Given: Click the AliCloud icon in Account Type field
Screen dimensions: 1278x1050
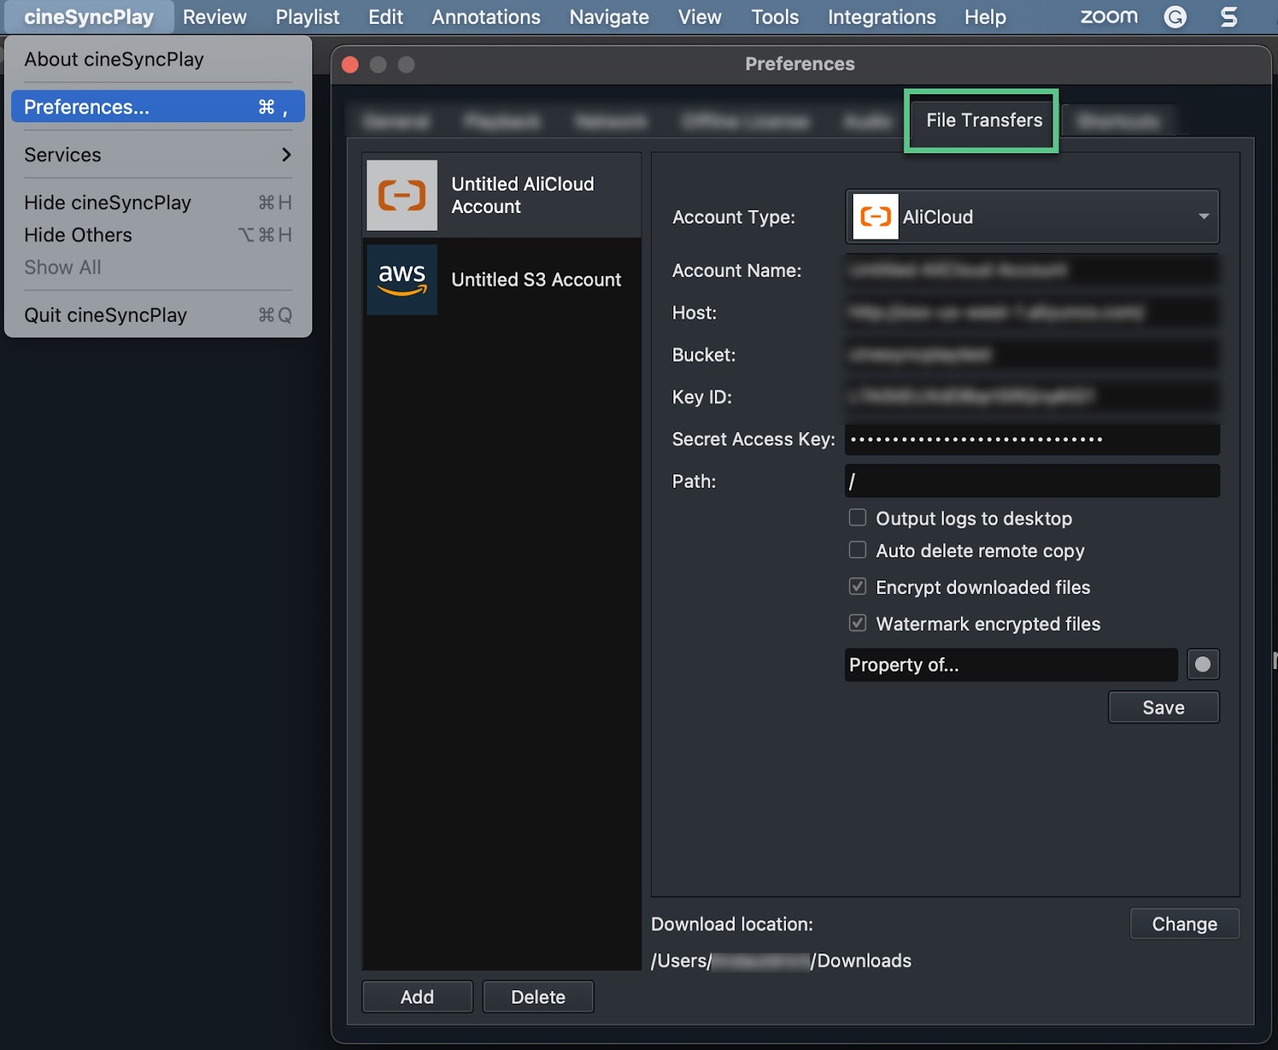Looking at the screenshot, I should pyautogui.click(x=875, y=216).
